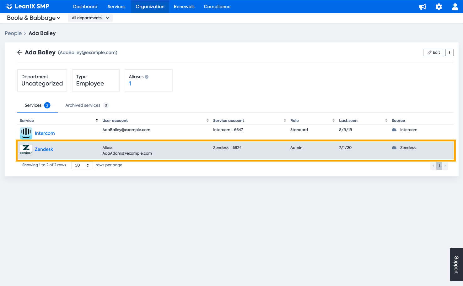Click the Zendesk - 6824 service account
The height and width of the screenshot is (286, 463).
[x=227, y=148]
